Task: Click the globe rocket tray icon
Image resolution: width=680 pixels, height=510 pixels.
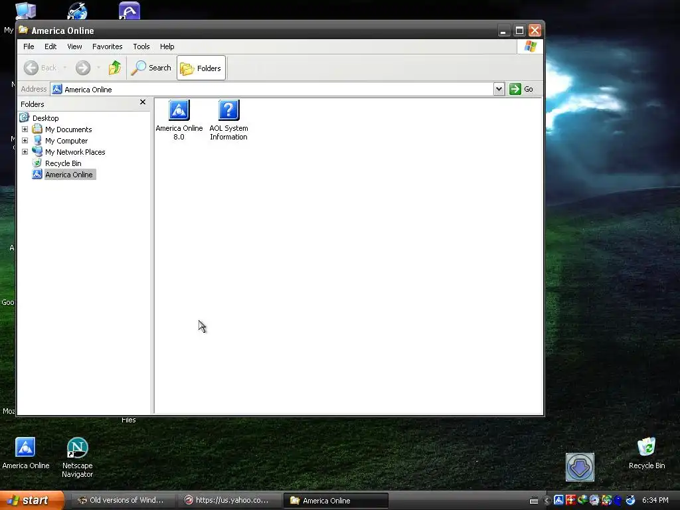Action: pyautogui.click(x=630, y=501)
